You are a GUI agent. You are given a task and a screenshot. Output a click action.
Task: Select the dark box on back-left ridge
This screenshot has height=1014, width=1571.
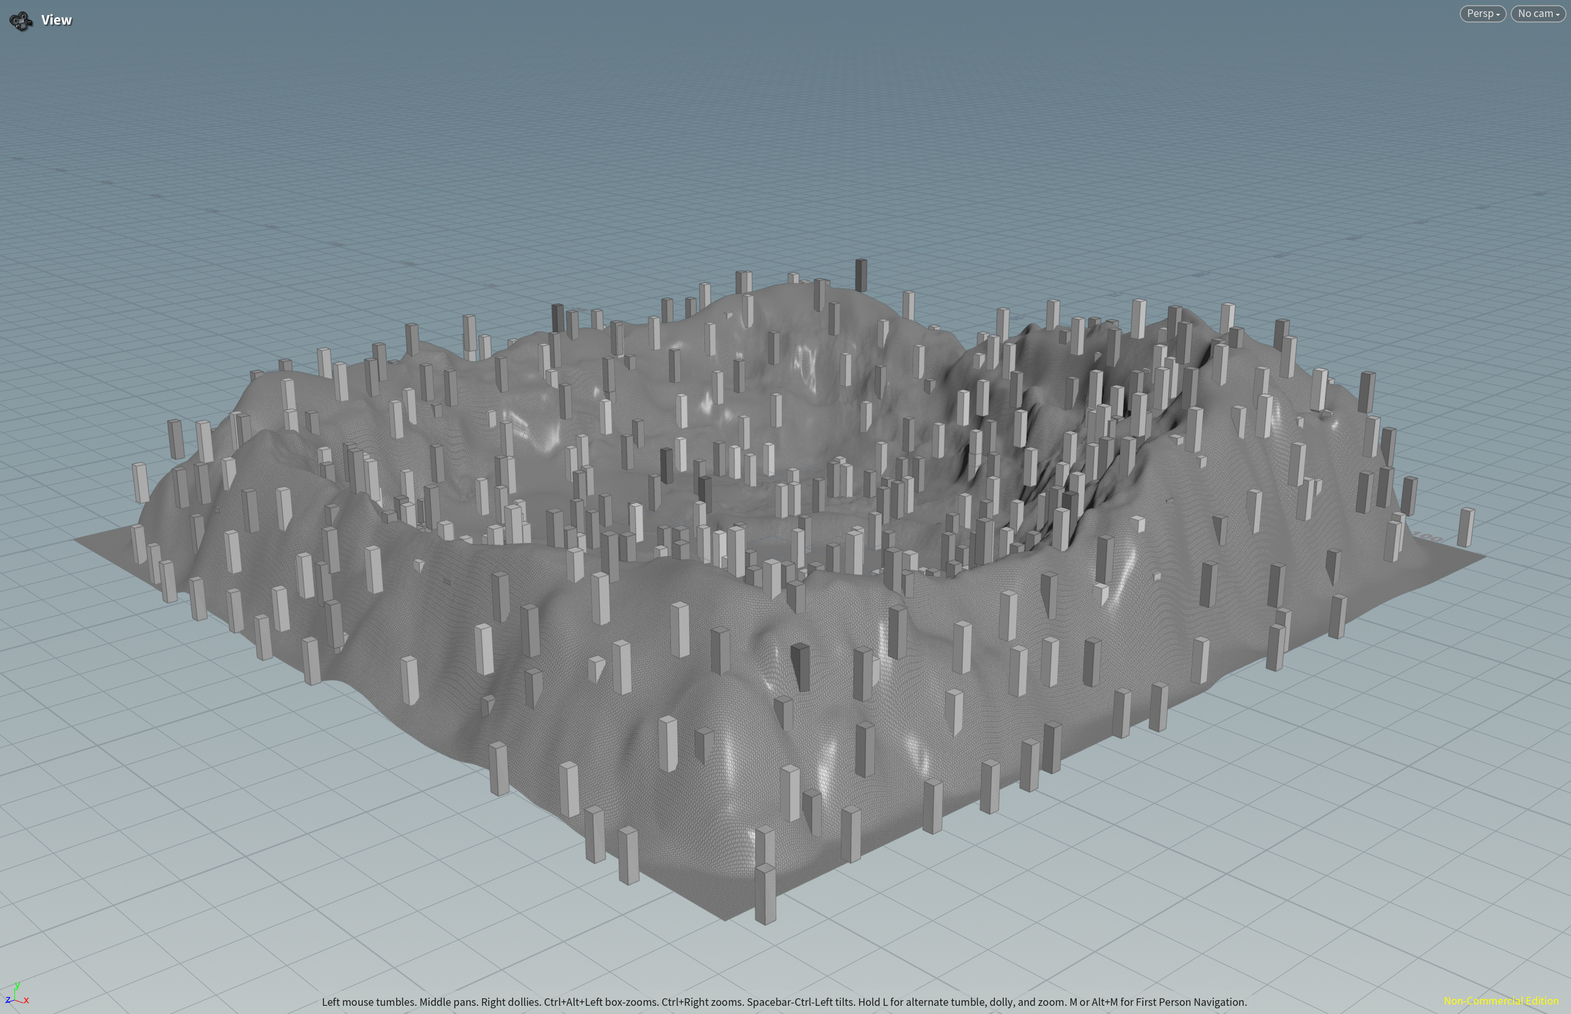coord(557,318)
